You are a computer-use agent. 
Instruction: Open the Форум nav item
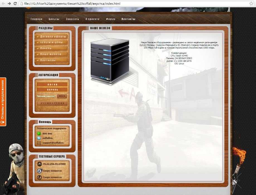[111, 19]
